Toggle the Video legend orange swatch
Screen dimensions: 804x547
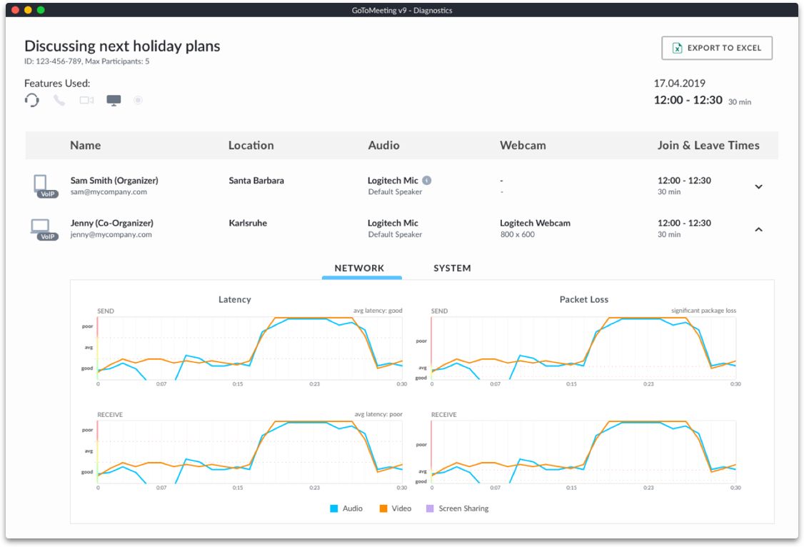383,508
